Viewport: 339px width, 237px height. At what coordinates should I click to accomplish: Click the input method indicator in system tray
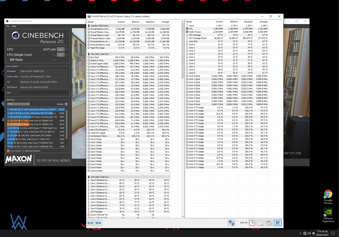[313, 233]
